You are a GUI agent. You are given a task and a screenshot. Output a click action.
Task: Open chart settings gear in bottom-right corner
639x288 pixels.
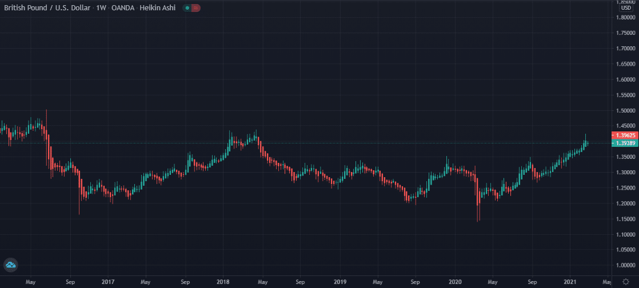625,282
